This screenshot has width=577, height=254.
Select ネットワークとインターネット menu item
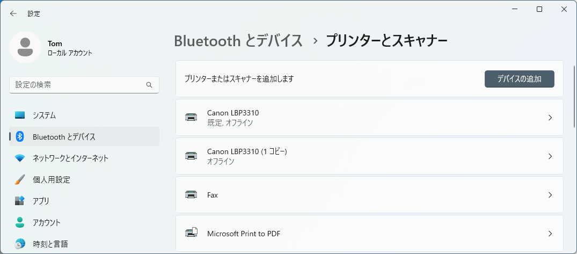tap(84, 158)
